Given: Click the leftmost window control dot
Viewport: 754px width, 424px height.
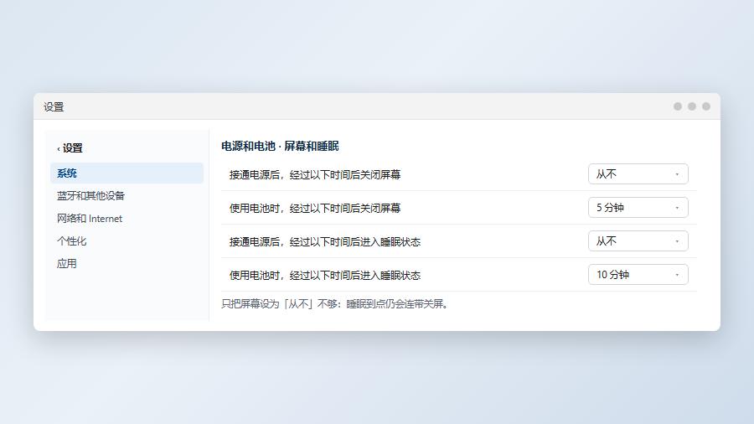Looking at the screenshot, I should click(x=678, y=106).
